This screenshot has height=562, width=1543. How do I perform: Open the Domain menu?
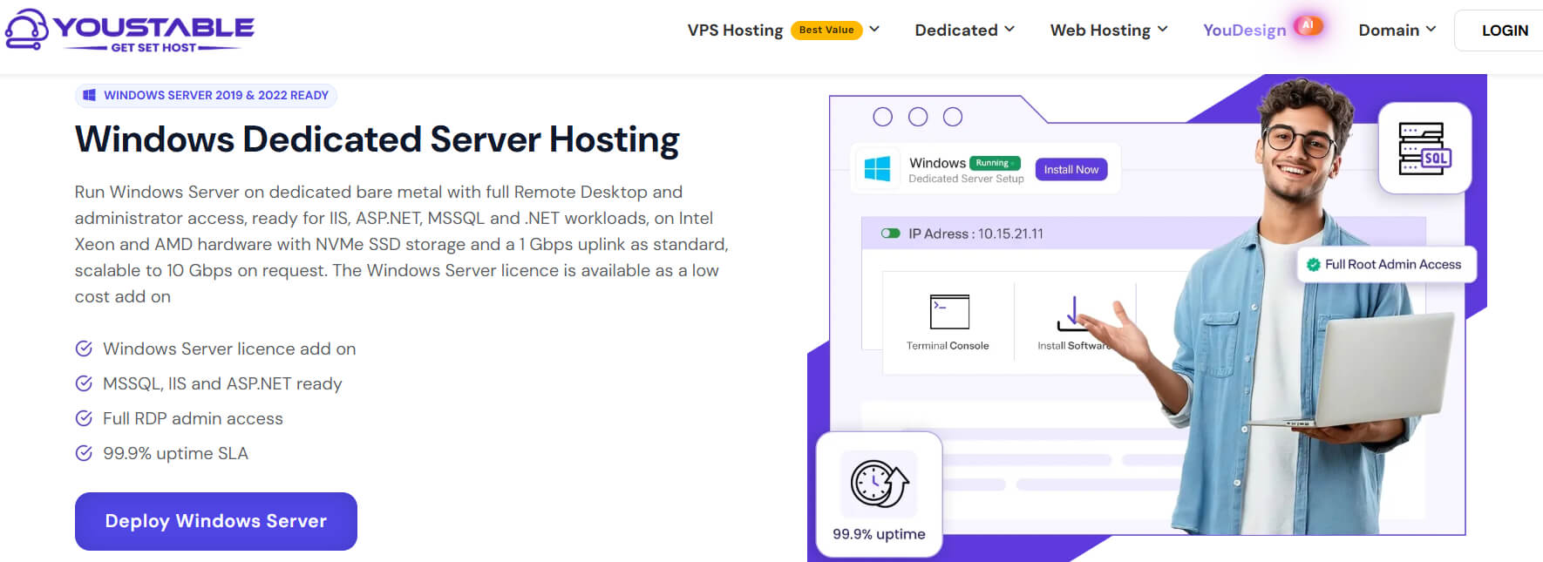point(1388,30)
